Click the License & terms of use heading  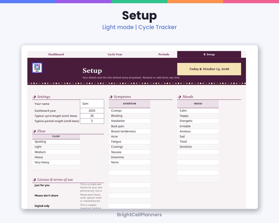tap(55, 179)
